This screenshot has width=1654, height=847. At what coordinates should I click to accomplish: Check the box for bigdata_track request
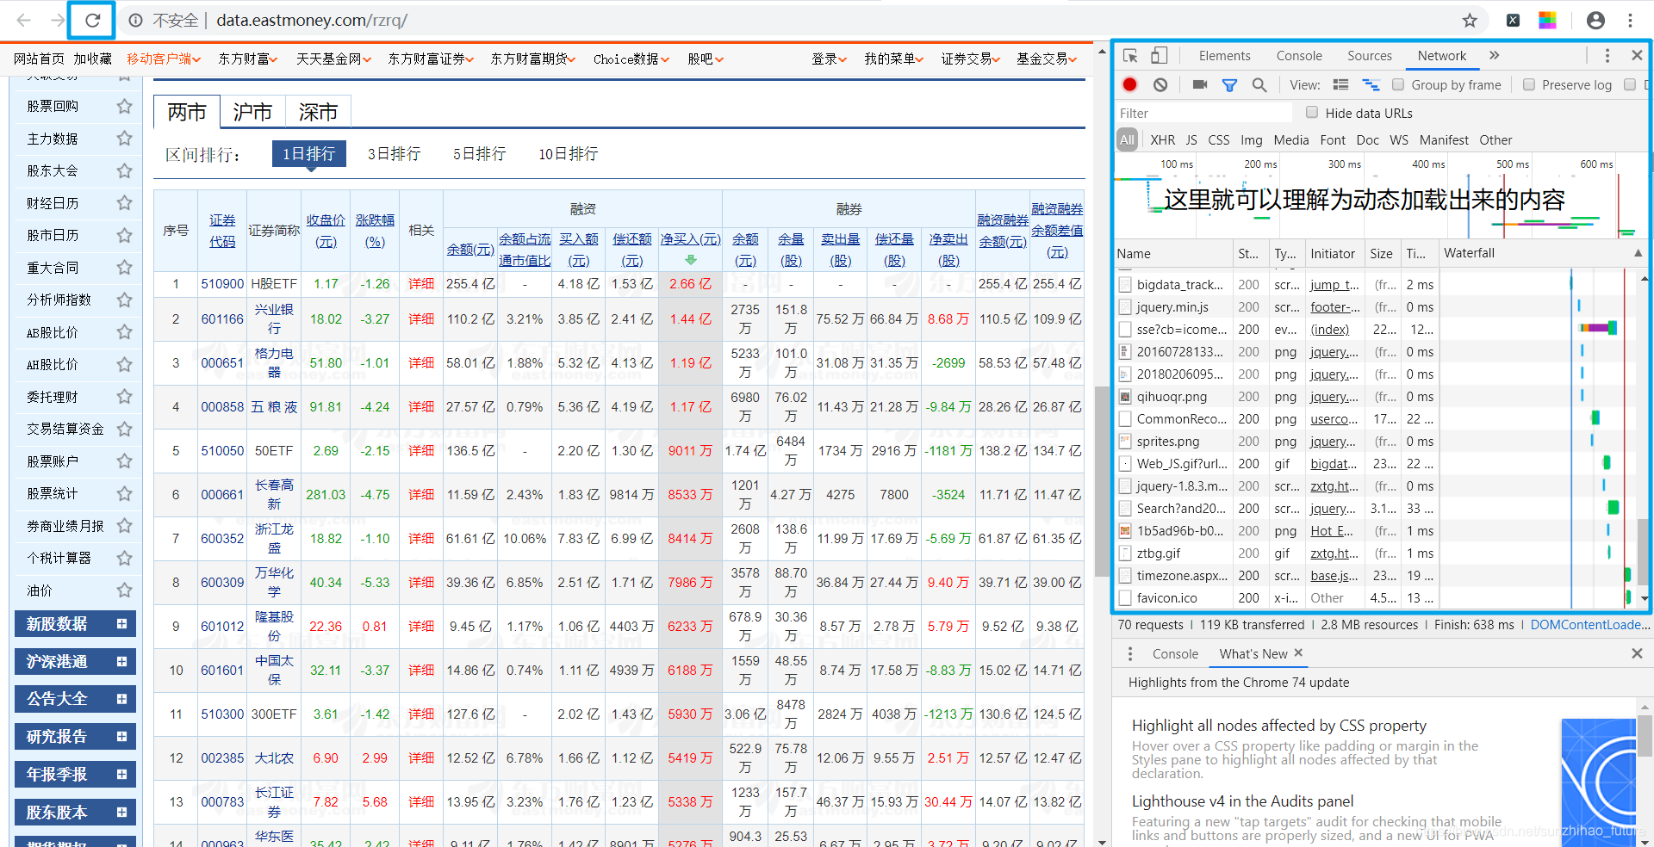1124,285
